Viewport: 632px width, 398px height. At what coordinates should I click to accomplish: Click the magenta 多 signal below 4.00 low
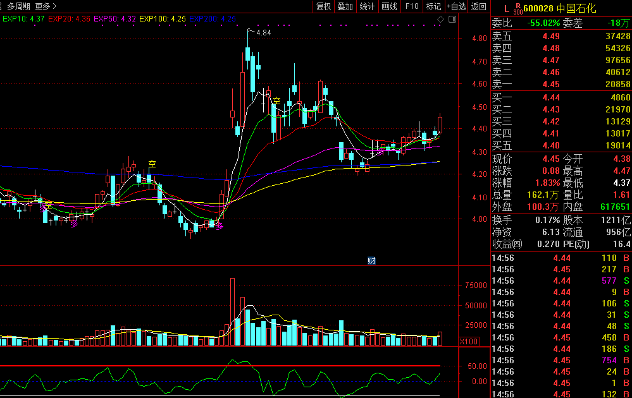220,227
